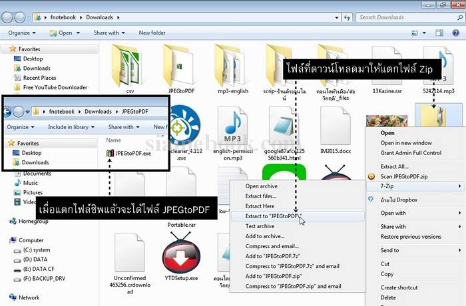Screen dimensions: 466x306
Task: Open Homegroup in sidebar
Action: coord(29,221)
